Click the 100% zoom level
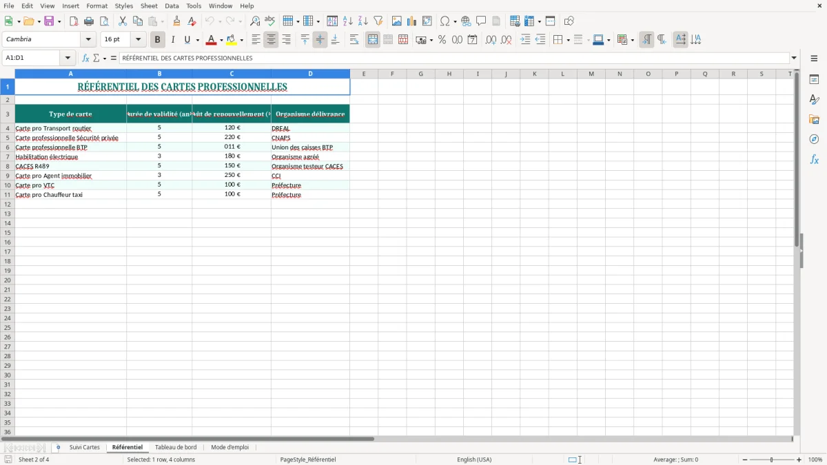This screenshot has width=827, height=465. [815, 459]
